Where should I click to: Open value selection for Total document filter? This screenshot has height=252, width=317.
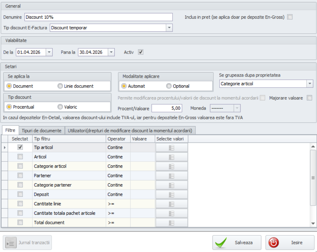[x=172, y=223]
